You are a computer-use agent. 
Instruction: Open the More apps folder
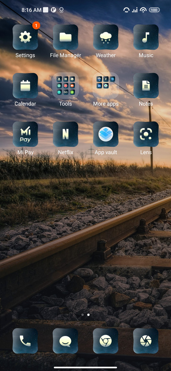(x=105, y=86)
